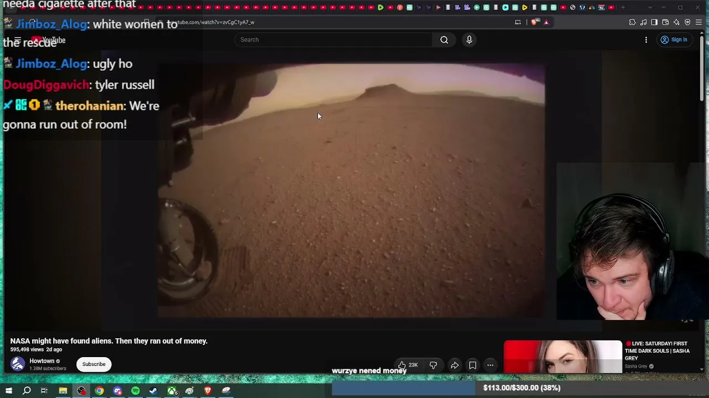Open Spotify from the taskbar
Viewport: 709px width, 398px height.
coord(135,391)
